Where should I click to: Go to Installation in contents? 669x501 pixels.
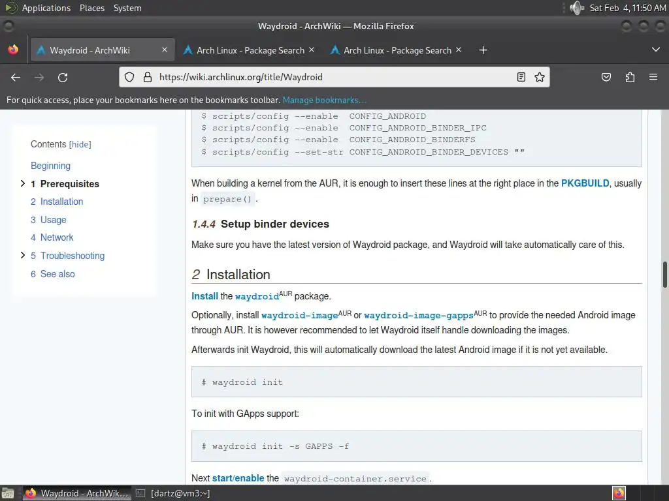coord(57,202)
